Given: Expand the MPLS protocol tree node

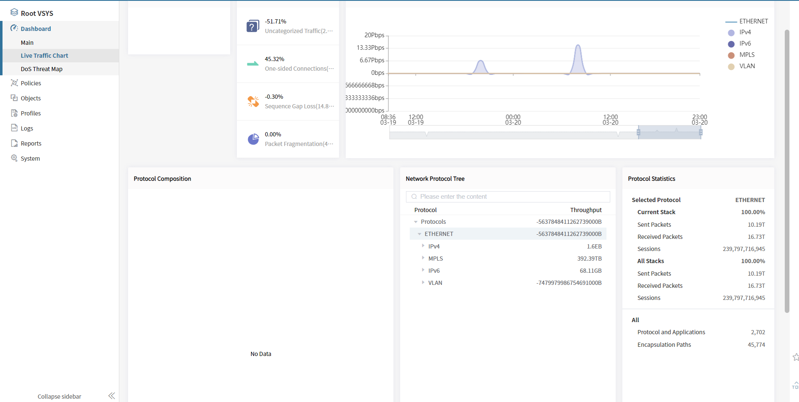Looking at the screenshot, I should click(423, 258).
